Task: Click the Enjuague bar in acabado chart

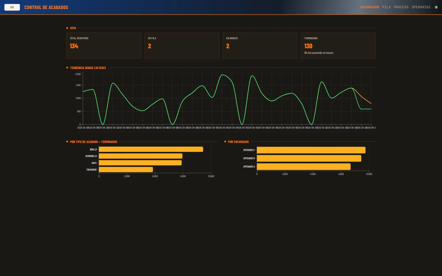Action: (x=126, y=169)
